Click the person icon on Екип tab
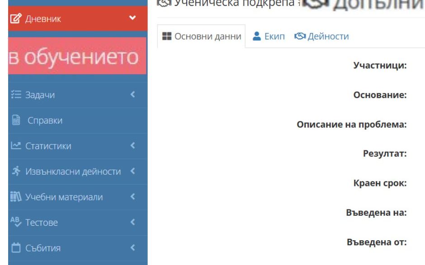 (257, 37)
